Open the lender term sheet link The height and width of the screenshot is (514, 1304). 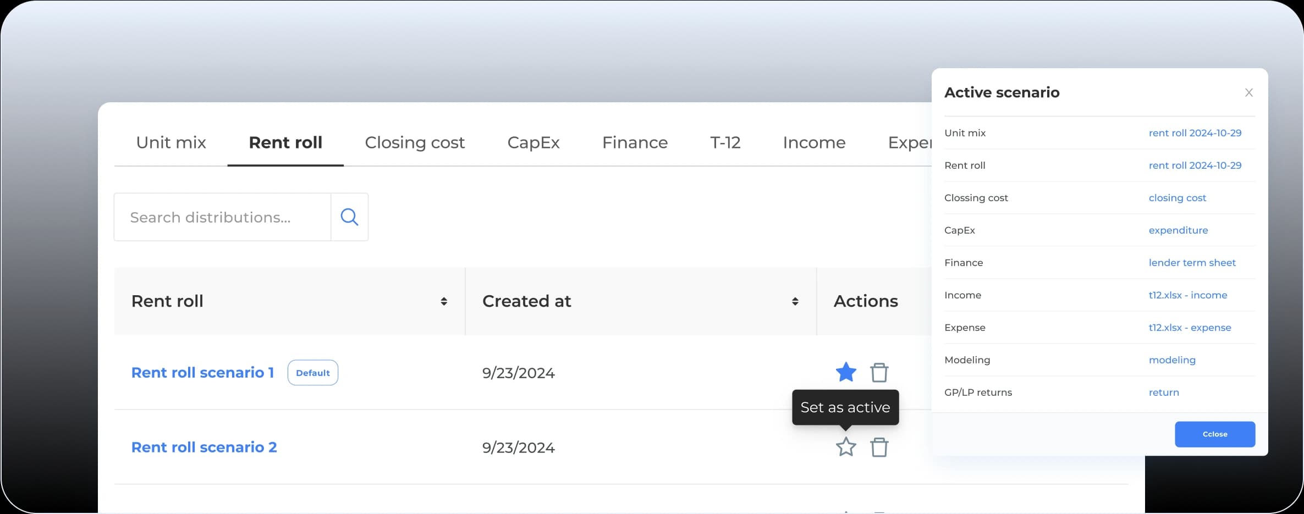[1192, 263]
